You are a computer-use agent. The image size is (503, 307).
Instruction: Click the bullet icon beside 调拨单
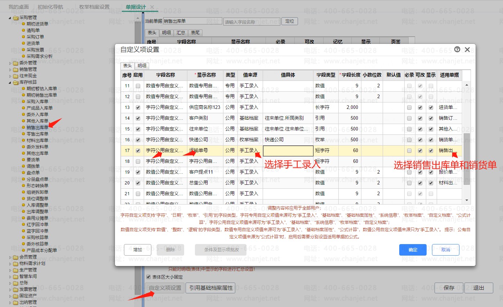24,166
